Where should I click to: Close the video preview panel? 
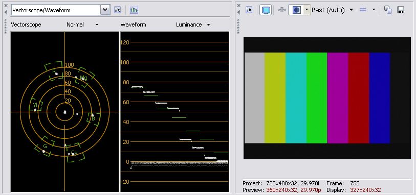coord(238,5)
